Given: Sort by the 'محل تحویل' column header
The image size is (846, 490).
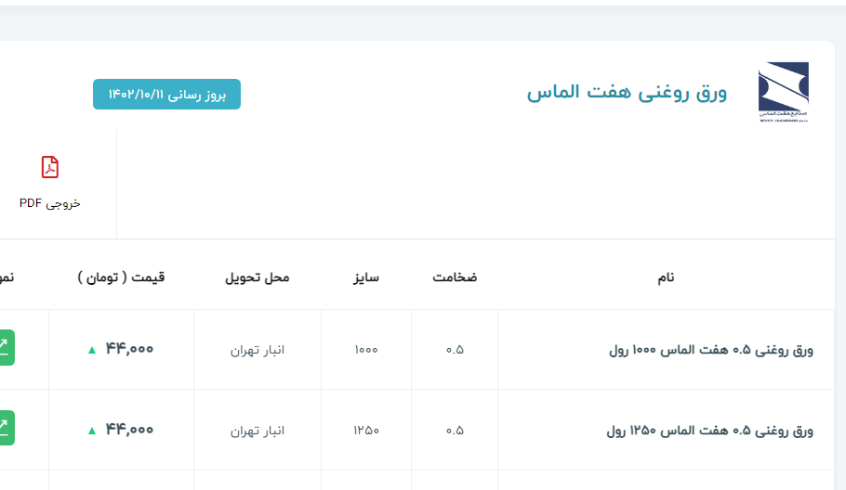Looking at the screenshot, I should point(258,277).
